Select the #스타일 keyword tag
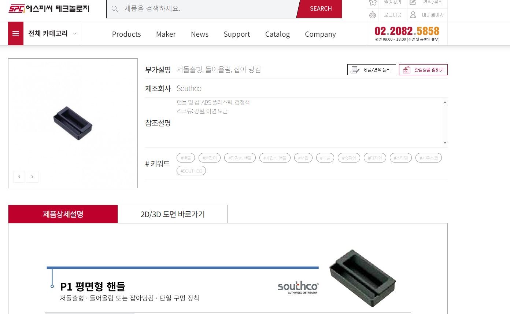The image size is (510, 314). [401, 158]
